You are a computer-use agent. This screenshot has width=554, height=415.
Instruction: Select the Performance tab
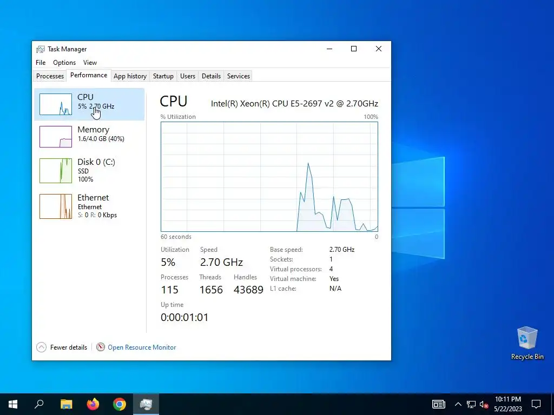point(89,75)
